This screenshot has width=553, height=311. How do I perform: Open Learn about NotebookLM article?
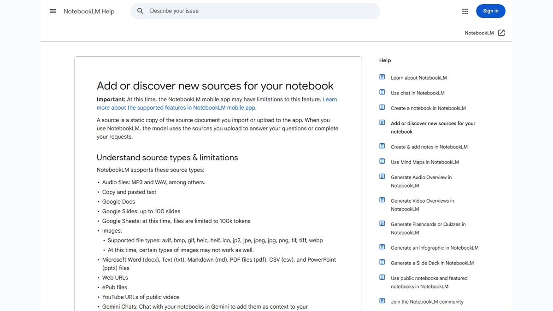pyautogui.click(x=418, y=78)
